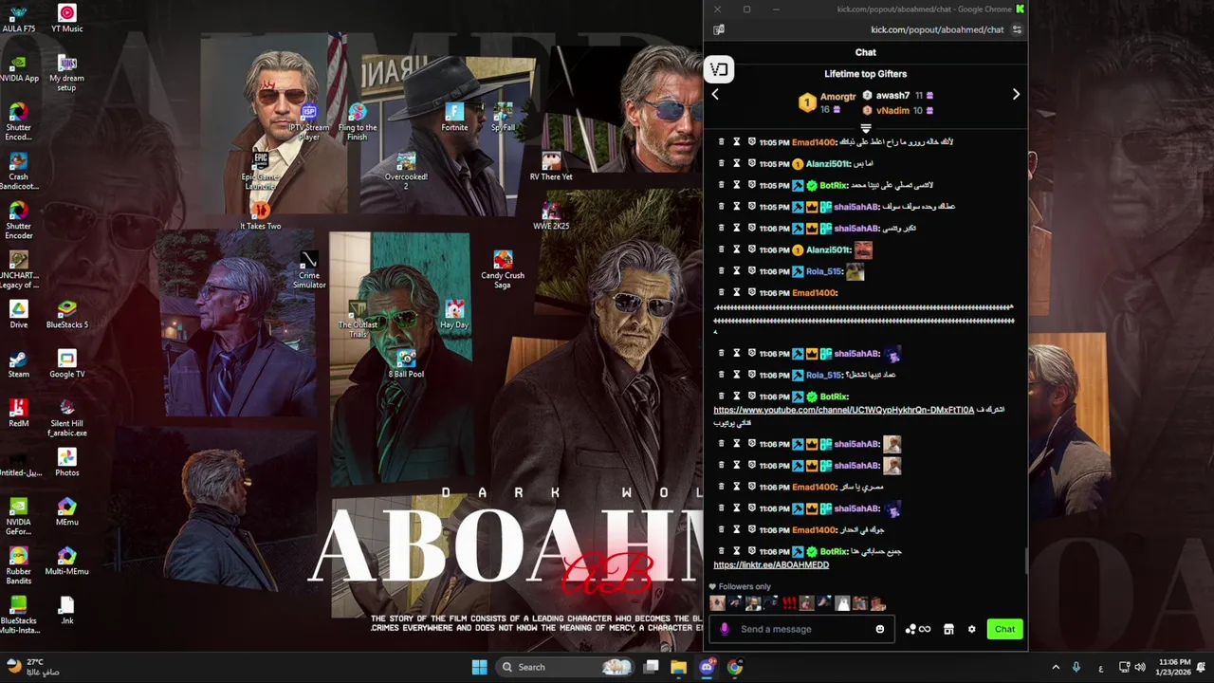Screen dimensions: 1214x683
Task: Open the Candy Crush Saga shortcut
Action: (x=503, y=270)
